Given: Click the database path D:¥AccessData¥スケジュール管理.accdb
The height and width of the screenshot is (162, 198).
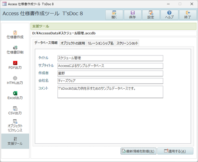Looking at the screenshot, I should [64, 33].
